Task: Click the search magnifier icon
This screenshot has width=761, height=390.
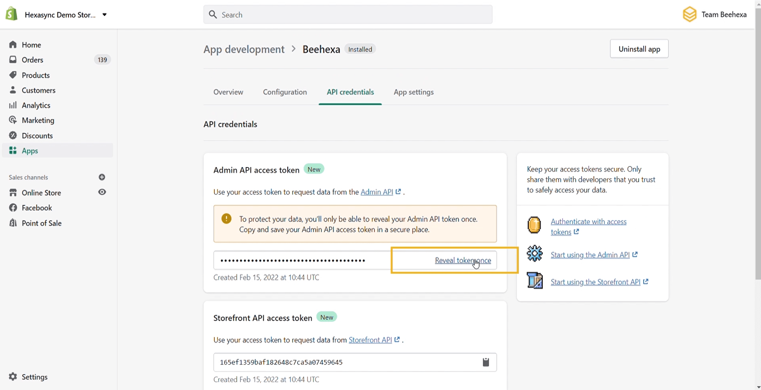Action: [213, 15]
